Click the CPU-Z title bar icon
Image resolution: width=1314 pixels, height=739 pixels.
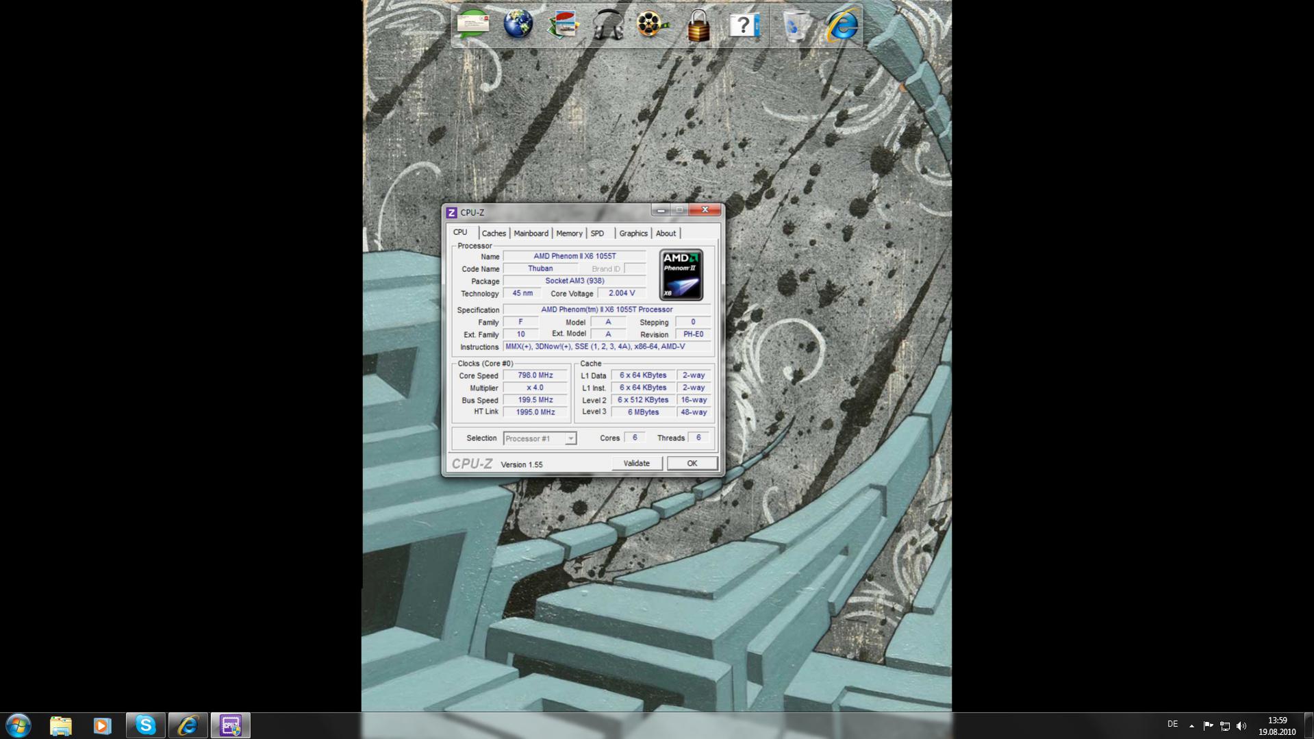pyautogui.click(x=451, y=212)
